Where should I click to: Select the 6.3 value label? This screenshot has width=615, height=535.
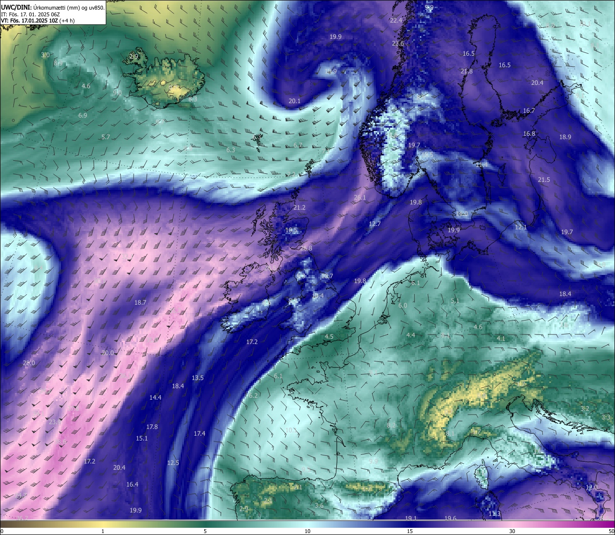pyautogui.click(x=231, y=150)
